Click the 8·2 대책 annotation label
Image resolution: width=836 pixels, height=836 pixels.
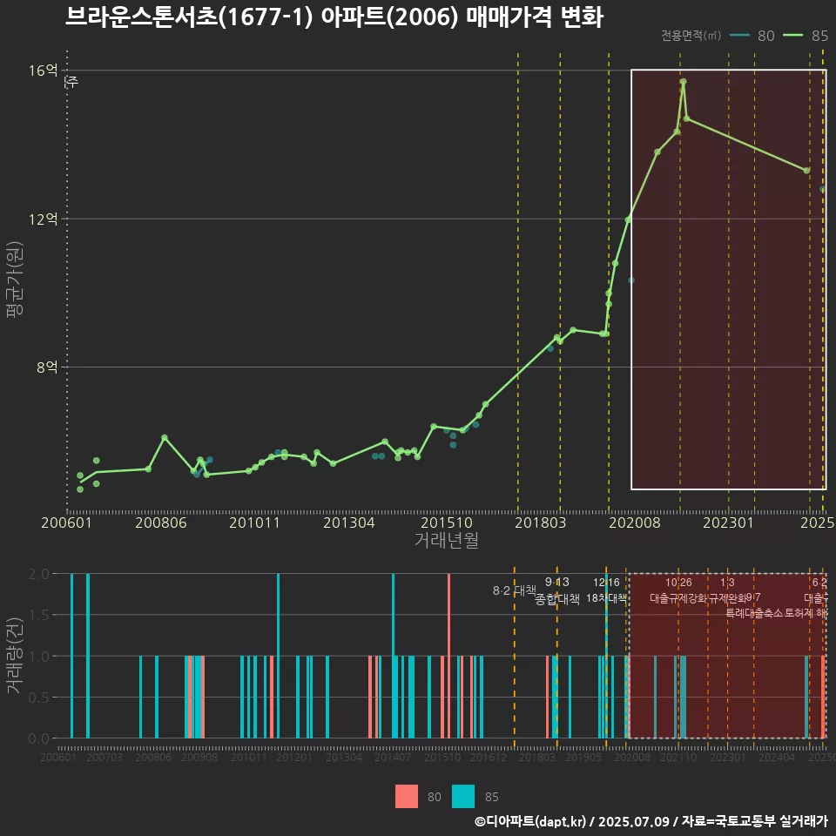coord(514,590)
